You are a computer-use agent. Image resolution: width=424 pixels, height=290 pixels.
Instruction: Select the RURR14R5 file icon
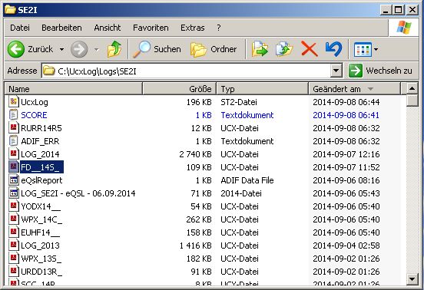14,127
